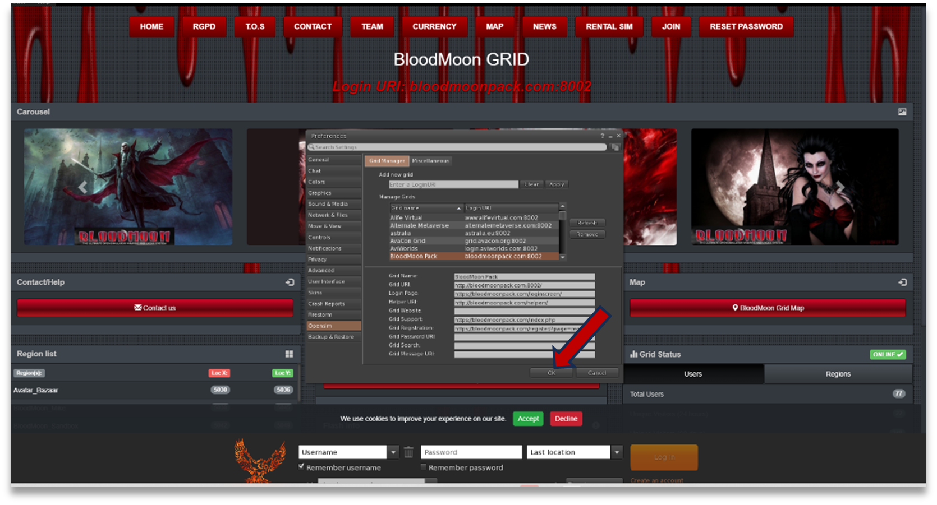Click the trash icon beside Username

pyautogui.click(x=408, y=452)
